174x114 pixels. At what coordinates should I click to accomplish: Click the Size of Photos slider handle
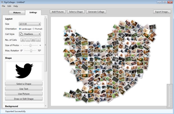[x=30, y=45]
